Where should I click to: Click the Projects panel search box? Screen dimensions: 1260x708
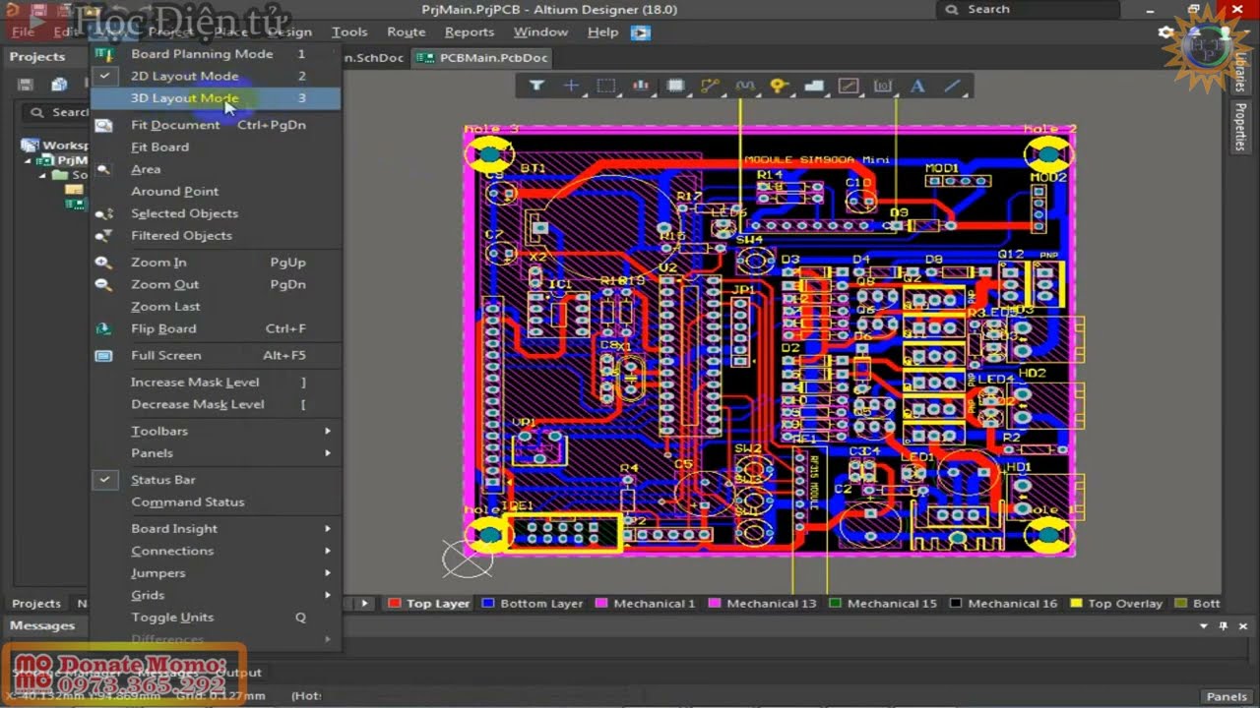click(x=55, y=112)
